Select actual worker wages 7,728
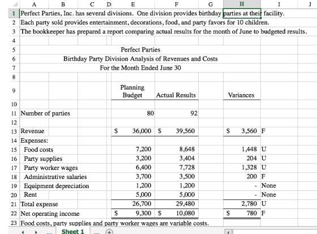 tap(177, 167)
